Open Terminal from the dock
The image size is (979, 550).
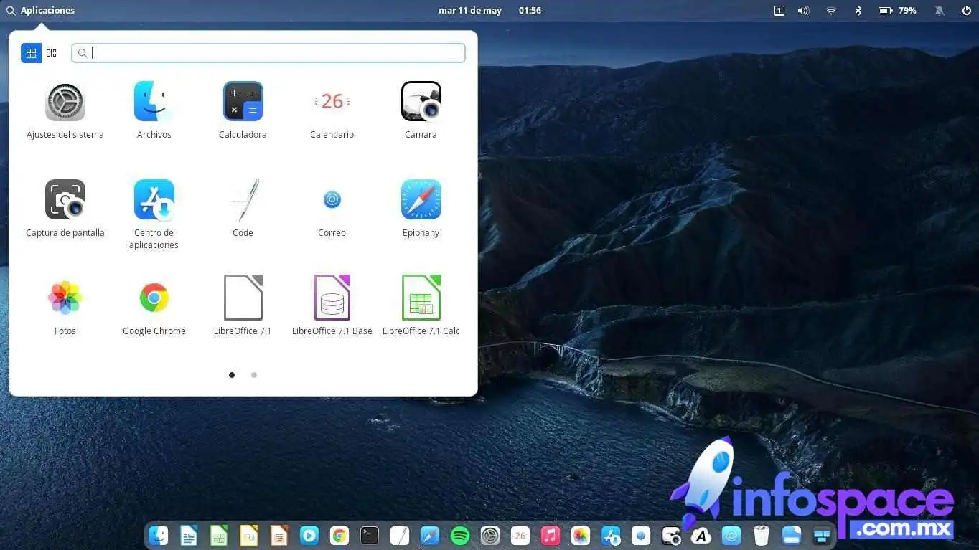[370, 535]
